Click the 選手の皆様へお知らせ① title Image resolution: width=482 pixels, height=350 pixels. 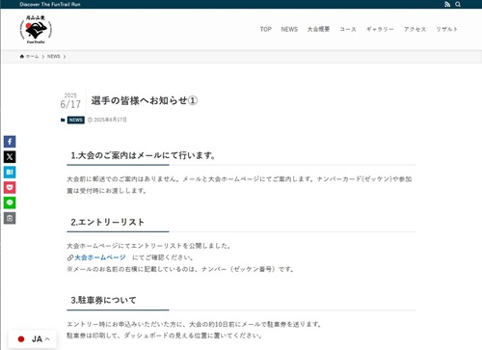click(145, 100)
